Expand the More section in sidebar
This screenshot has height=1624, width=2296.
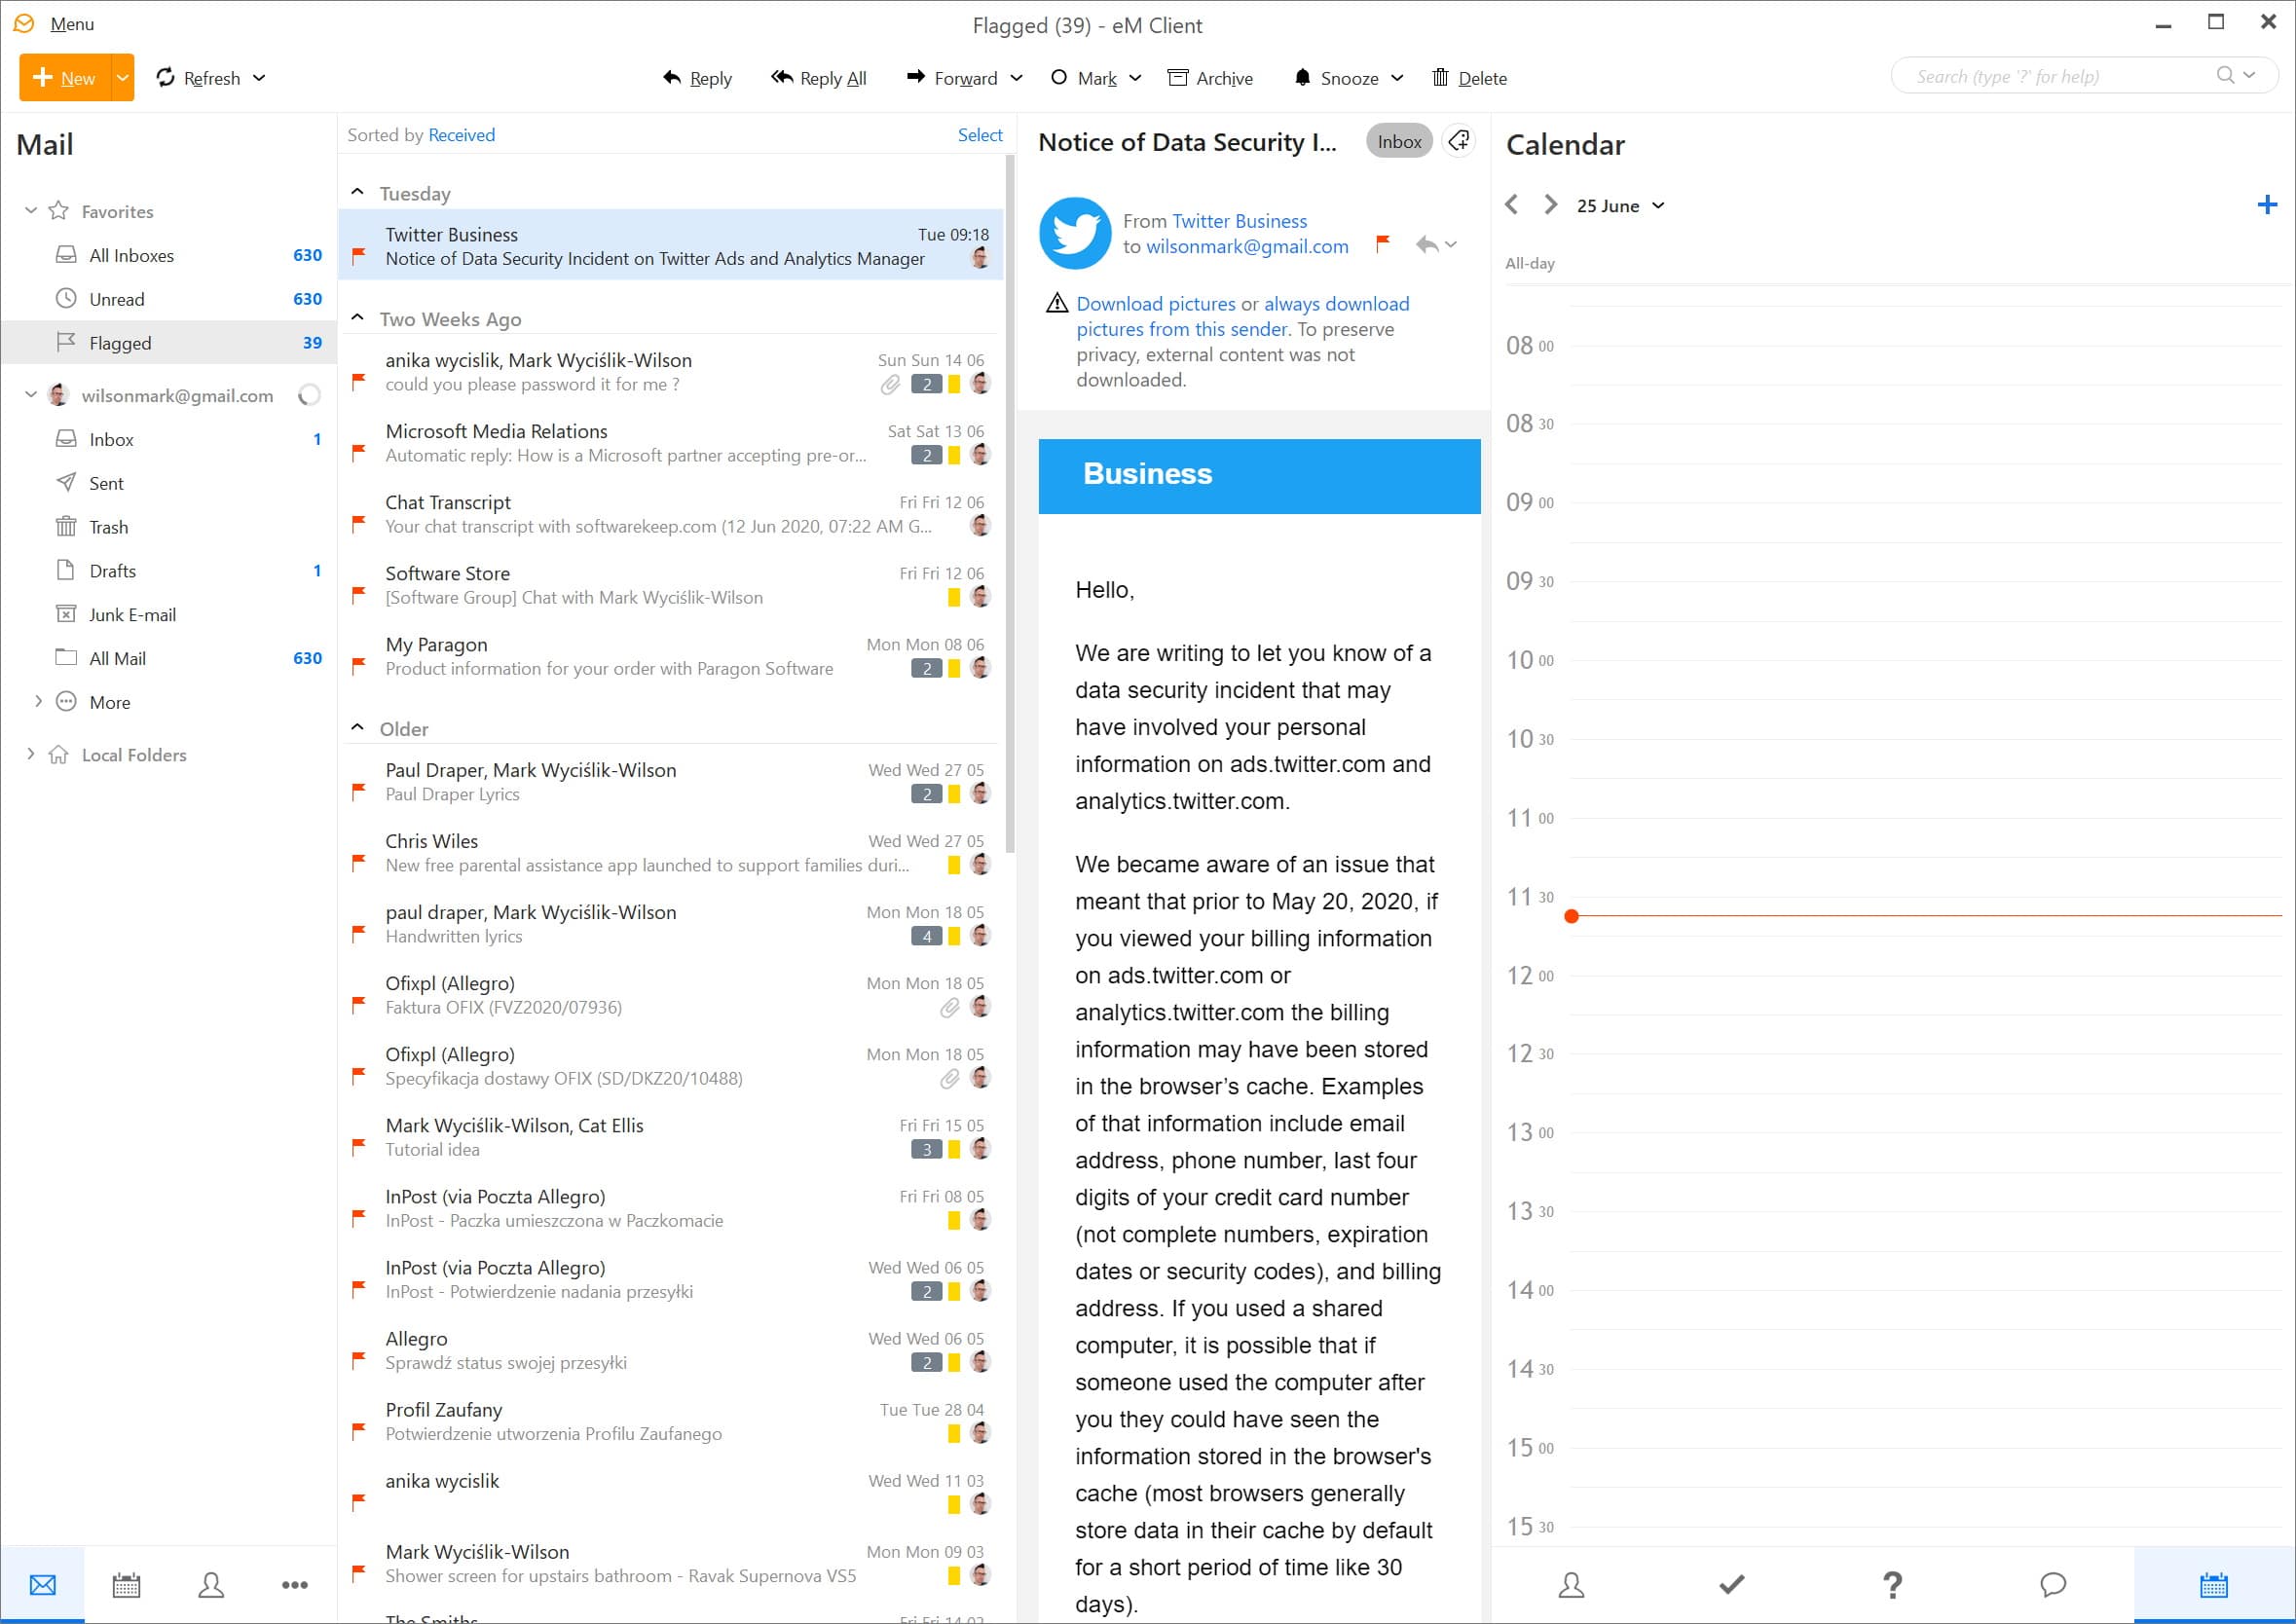[37, 701]
